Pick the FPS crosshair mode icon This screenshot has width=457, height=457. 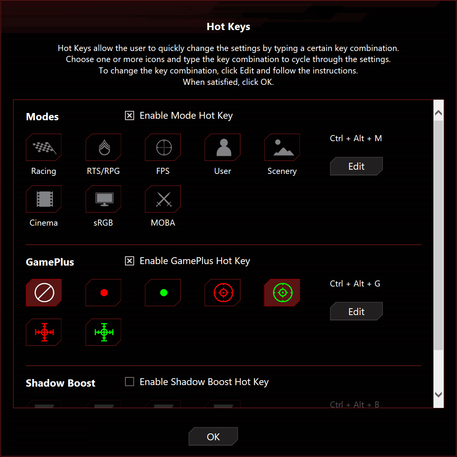click(163, 147)
